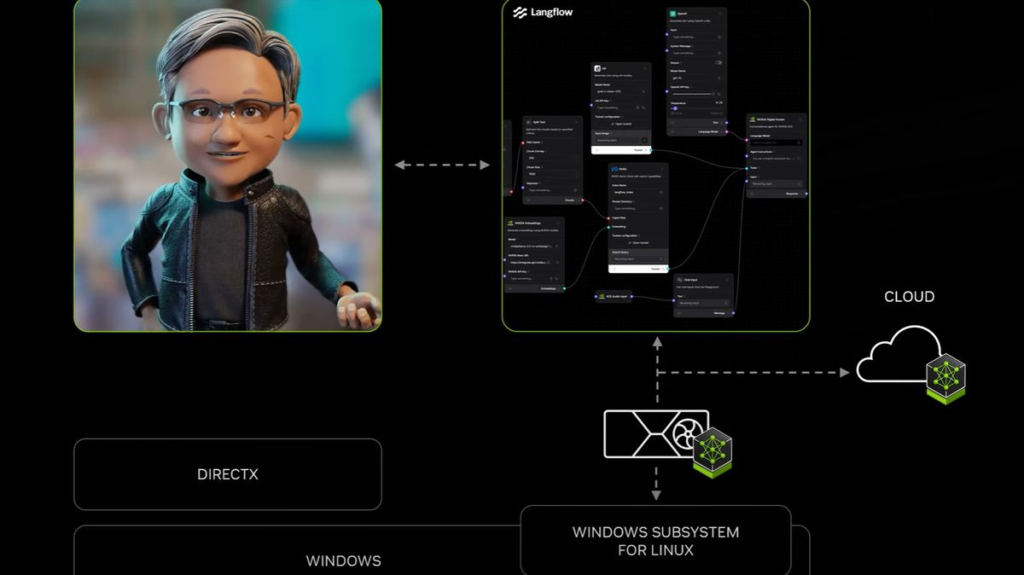Click the cartoon avatar image
Viewport: 1024px width, 575px height.
228,166
